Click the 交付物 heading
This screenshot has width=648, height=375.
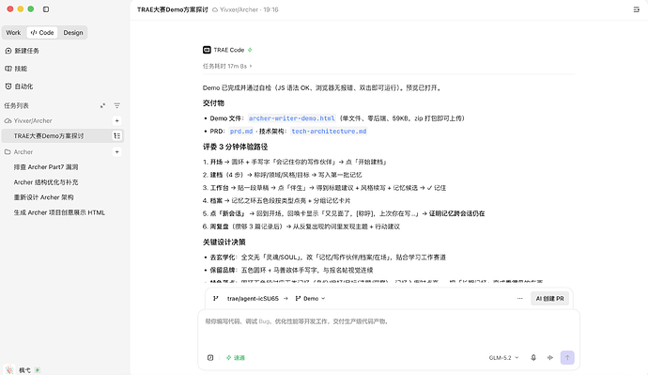pos(213,103)
